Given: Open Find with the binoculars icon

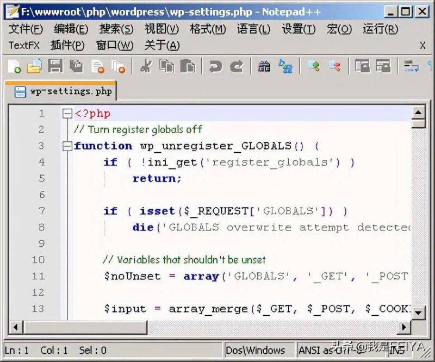Looking at the screenshot, I should (x=264, y=66).
